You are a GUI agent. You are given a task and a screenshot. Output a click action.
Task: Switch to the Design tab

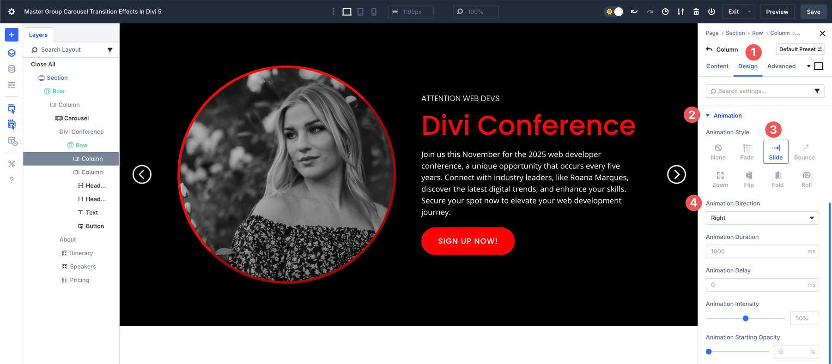pos(747,66)
